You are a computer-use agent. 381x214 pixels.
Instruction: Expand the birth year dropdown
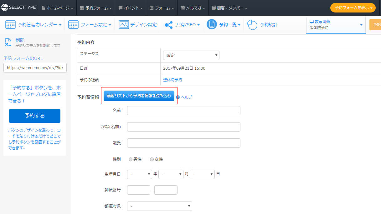point(140,174)
